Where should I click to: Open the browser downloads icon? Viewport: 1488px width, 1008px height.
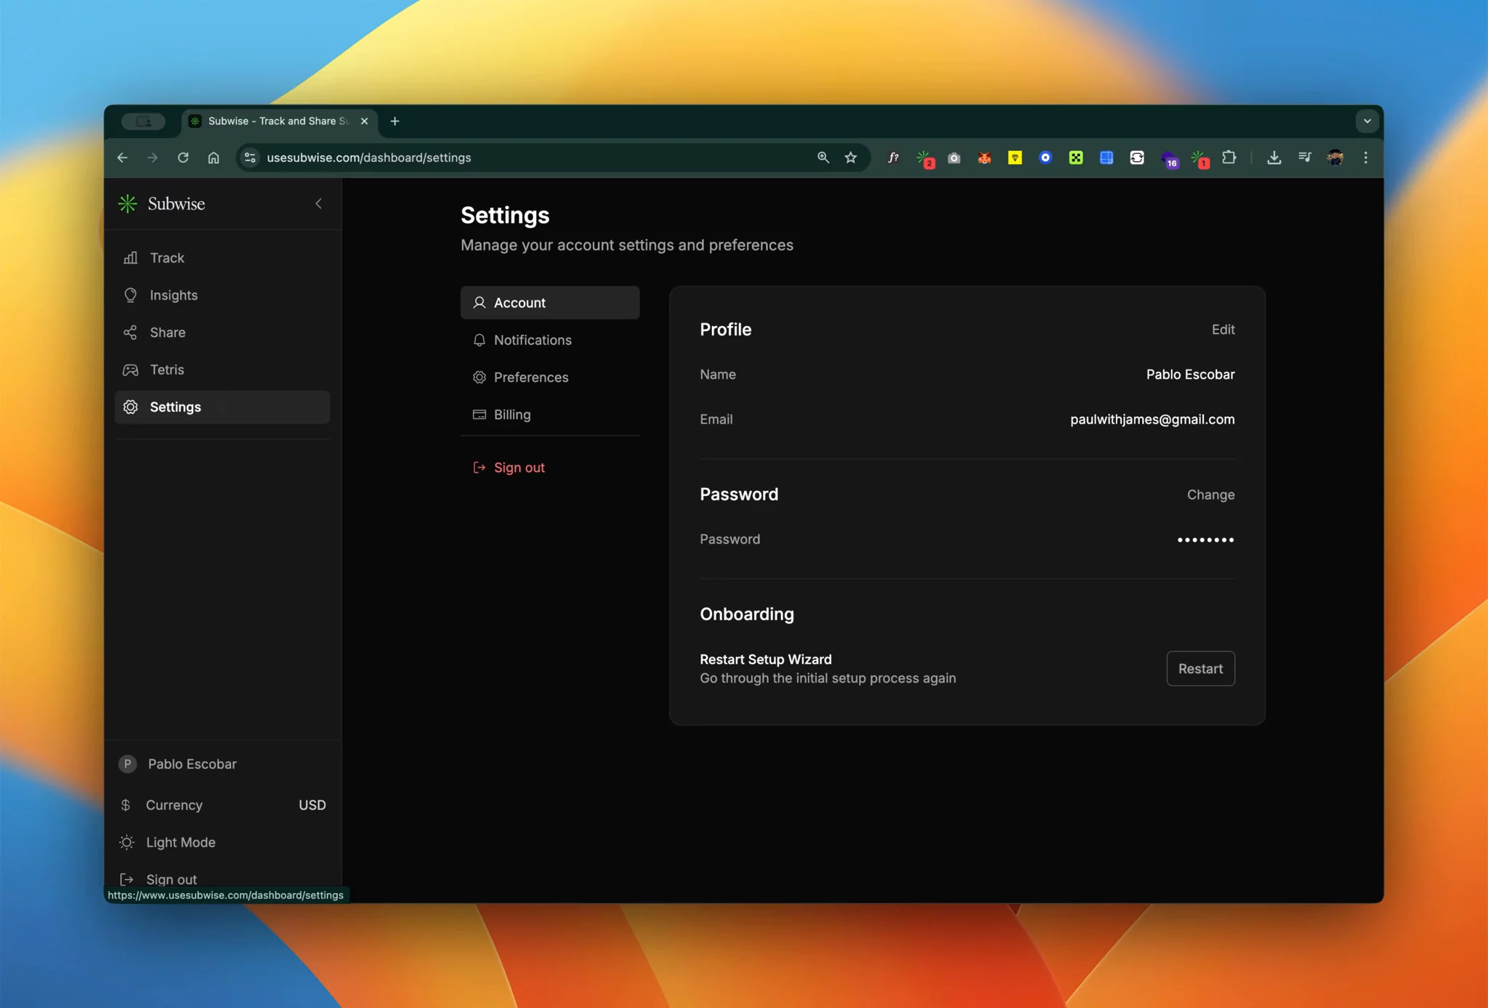tap(1274, 158)
